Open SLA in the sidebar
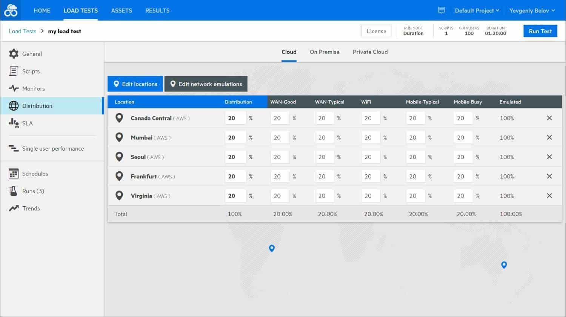 click(x=52, y=123)
